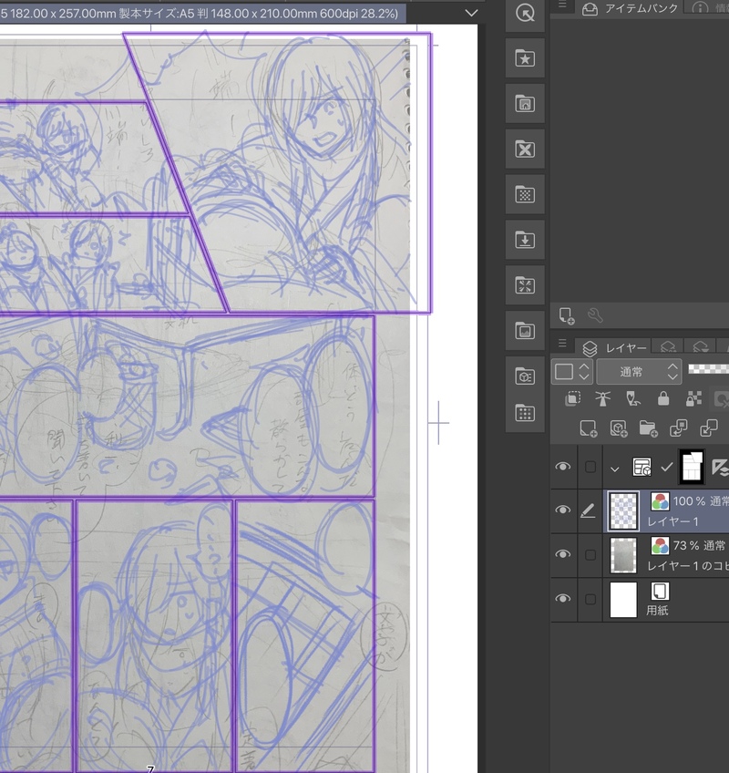Switch to the アイテムバンク tab
729x773 pixels.
(631, 8)
